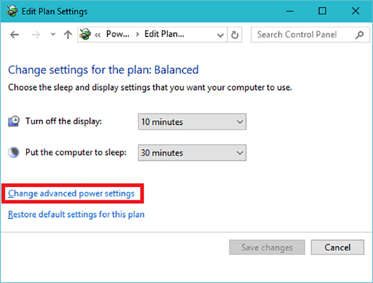Open the recent locations chevron

(x=52, y=35)
